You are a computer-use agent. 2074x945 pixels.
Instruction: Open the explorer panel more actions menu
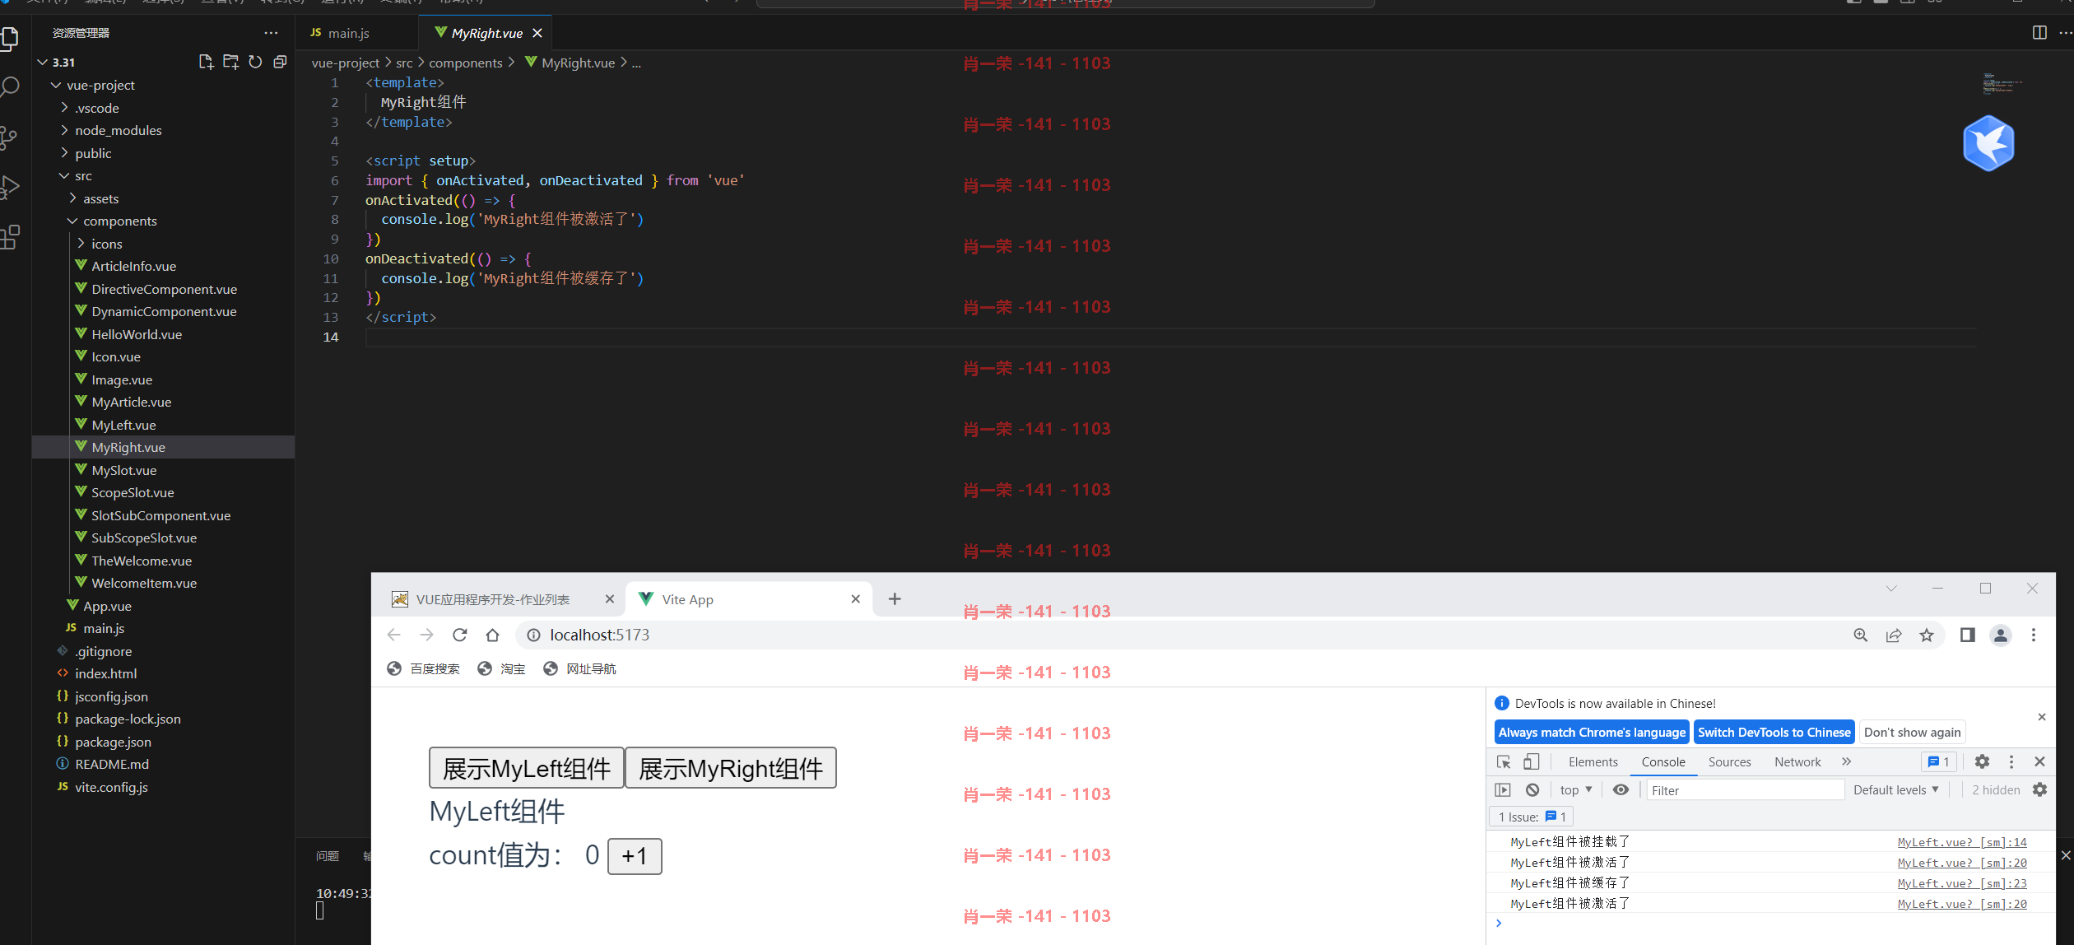(271, 33)
